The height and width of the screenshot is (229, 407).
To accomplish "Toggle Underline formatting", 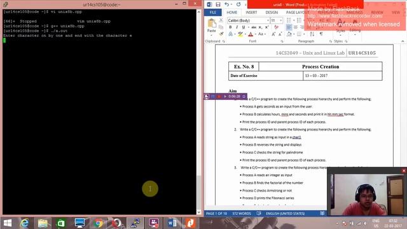I will click(243, 27).
